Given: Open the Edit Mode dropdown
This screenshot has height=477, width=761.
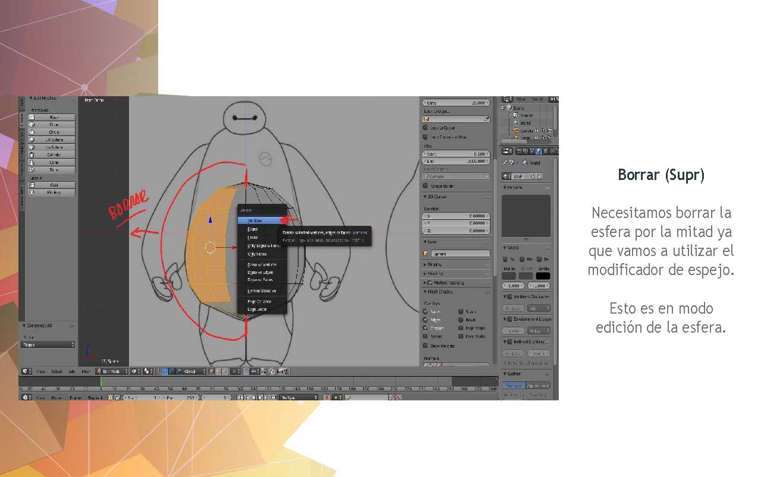Looking at the screenshot, I should (112, 371).
